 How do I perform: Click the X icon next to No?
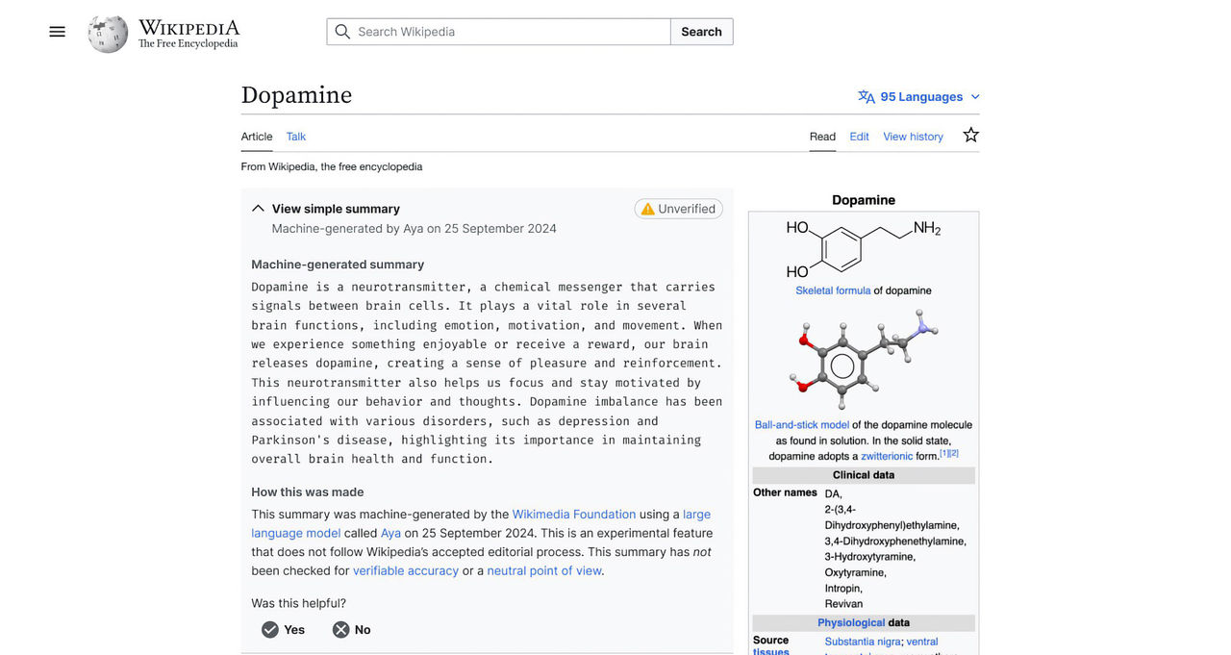[342, 629]
